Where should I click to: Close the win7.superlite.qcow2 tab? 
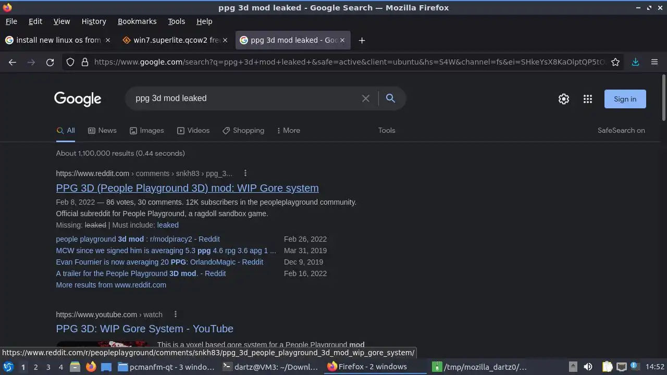(x=225, y=40)
